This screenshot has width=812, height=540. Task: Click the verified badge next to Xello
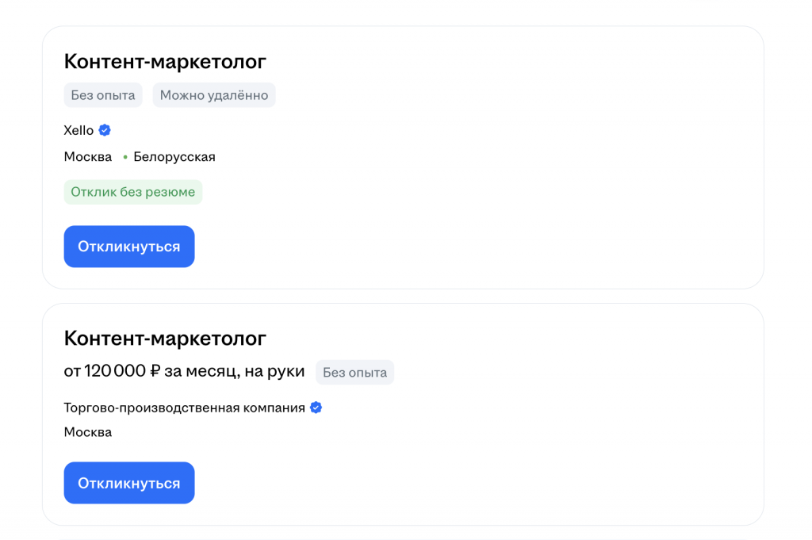104,130
